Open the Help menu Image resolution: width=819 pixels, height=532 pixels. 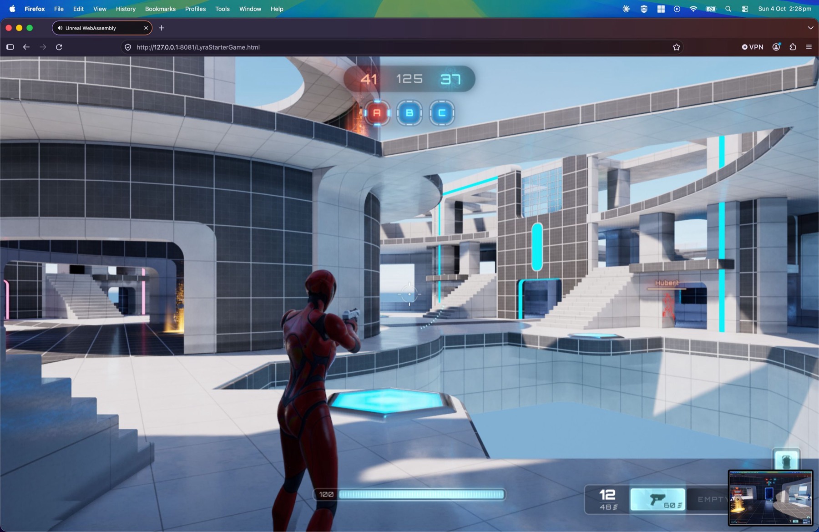click(277, 9)
